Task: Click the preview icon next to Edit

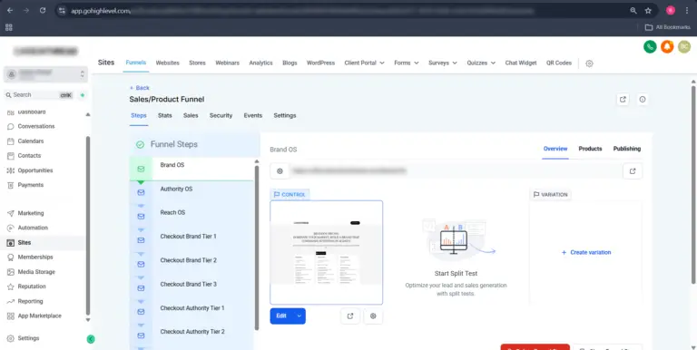Action: click(350, 316)
